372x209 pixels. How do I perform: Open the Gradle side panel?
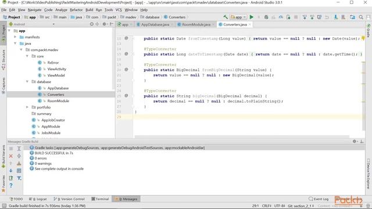[x=369, y=31]
